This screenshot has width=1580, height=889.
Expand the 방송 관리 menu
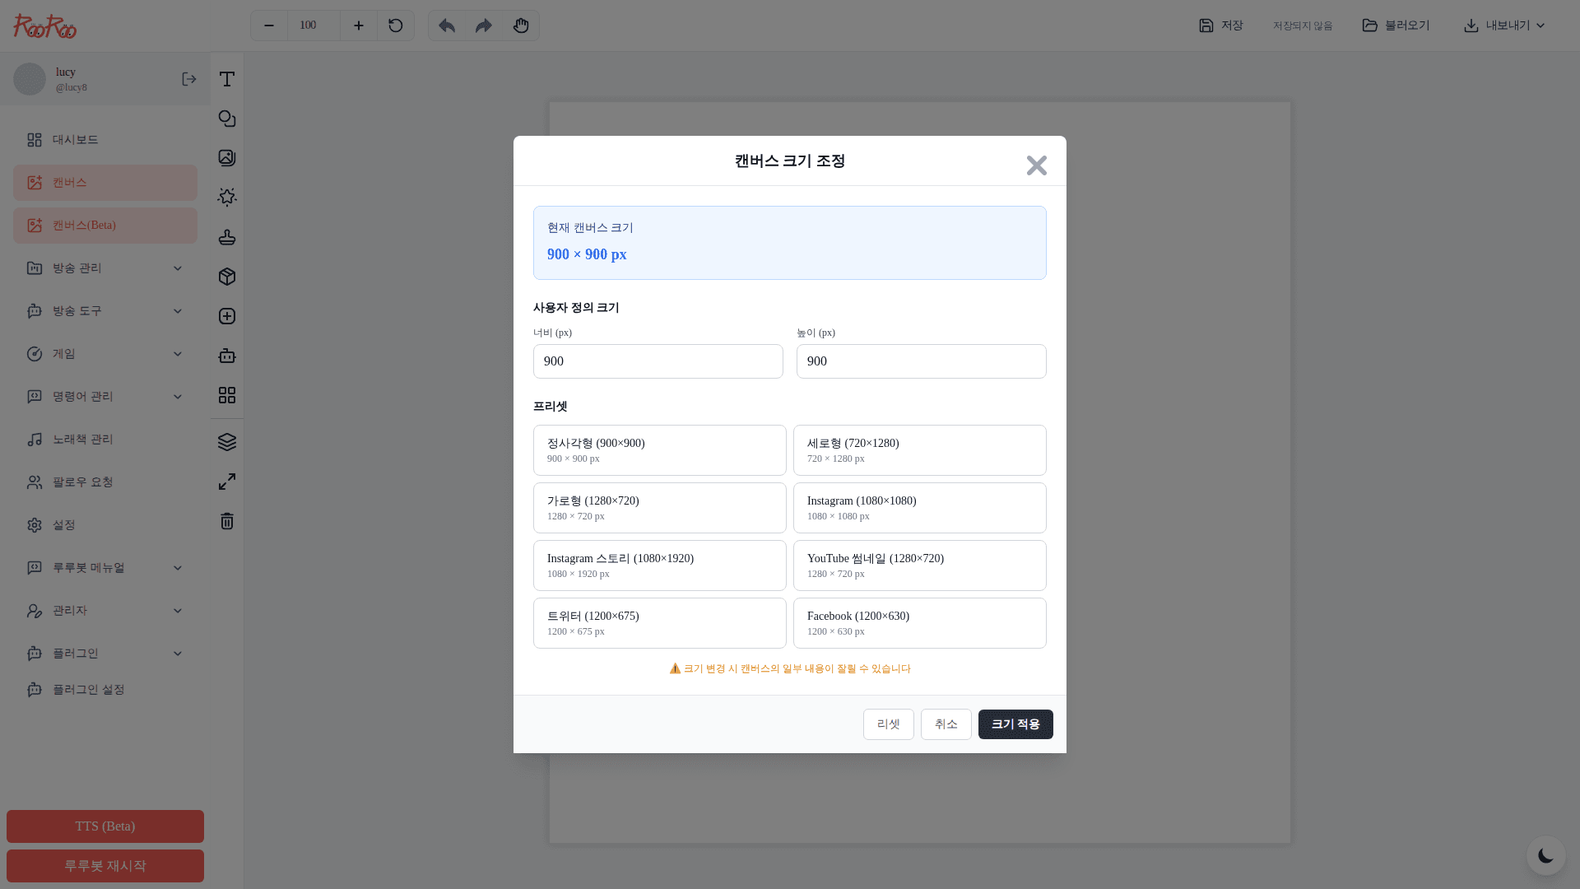105,268
